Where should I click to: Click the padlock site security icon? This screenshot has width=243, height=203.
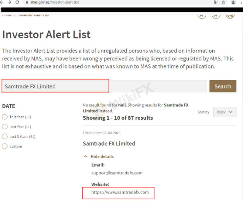[27, 2]
